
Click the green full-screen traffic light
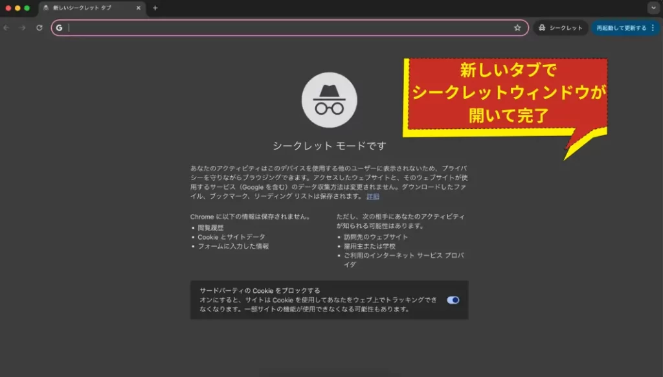pyautogui.click(x=25, y=9)
